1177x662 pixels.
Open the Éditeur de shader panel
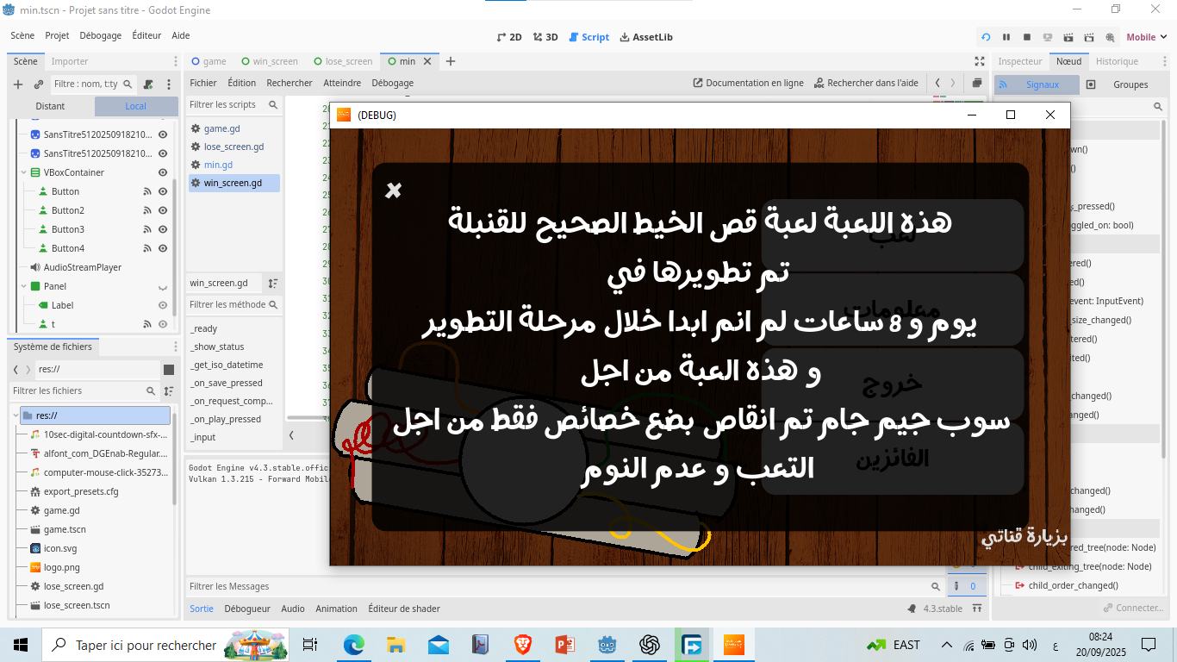[404, 609]
